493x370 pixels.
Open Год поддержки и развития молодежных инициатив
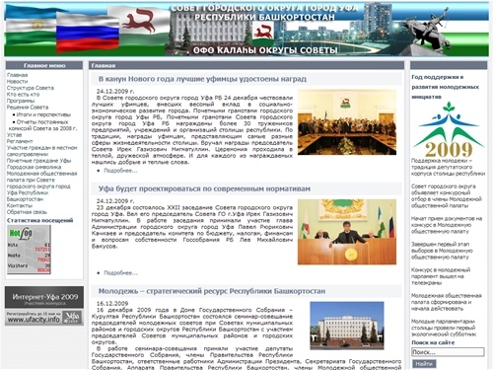click(x=446, y=87)
